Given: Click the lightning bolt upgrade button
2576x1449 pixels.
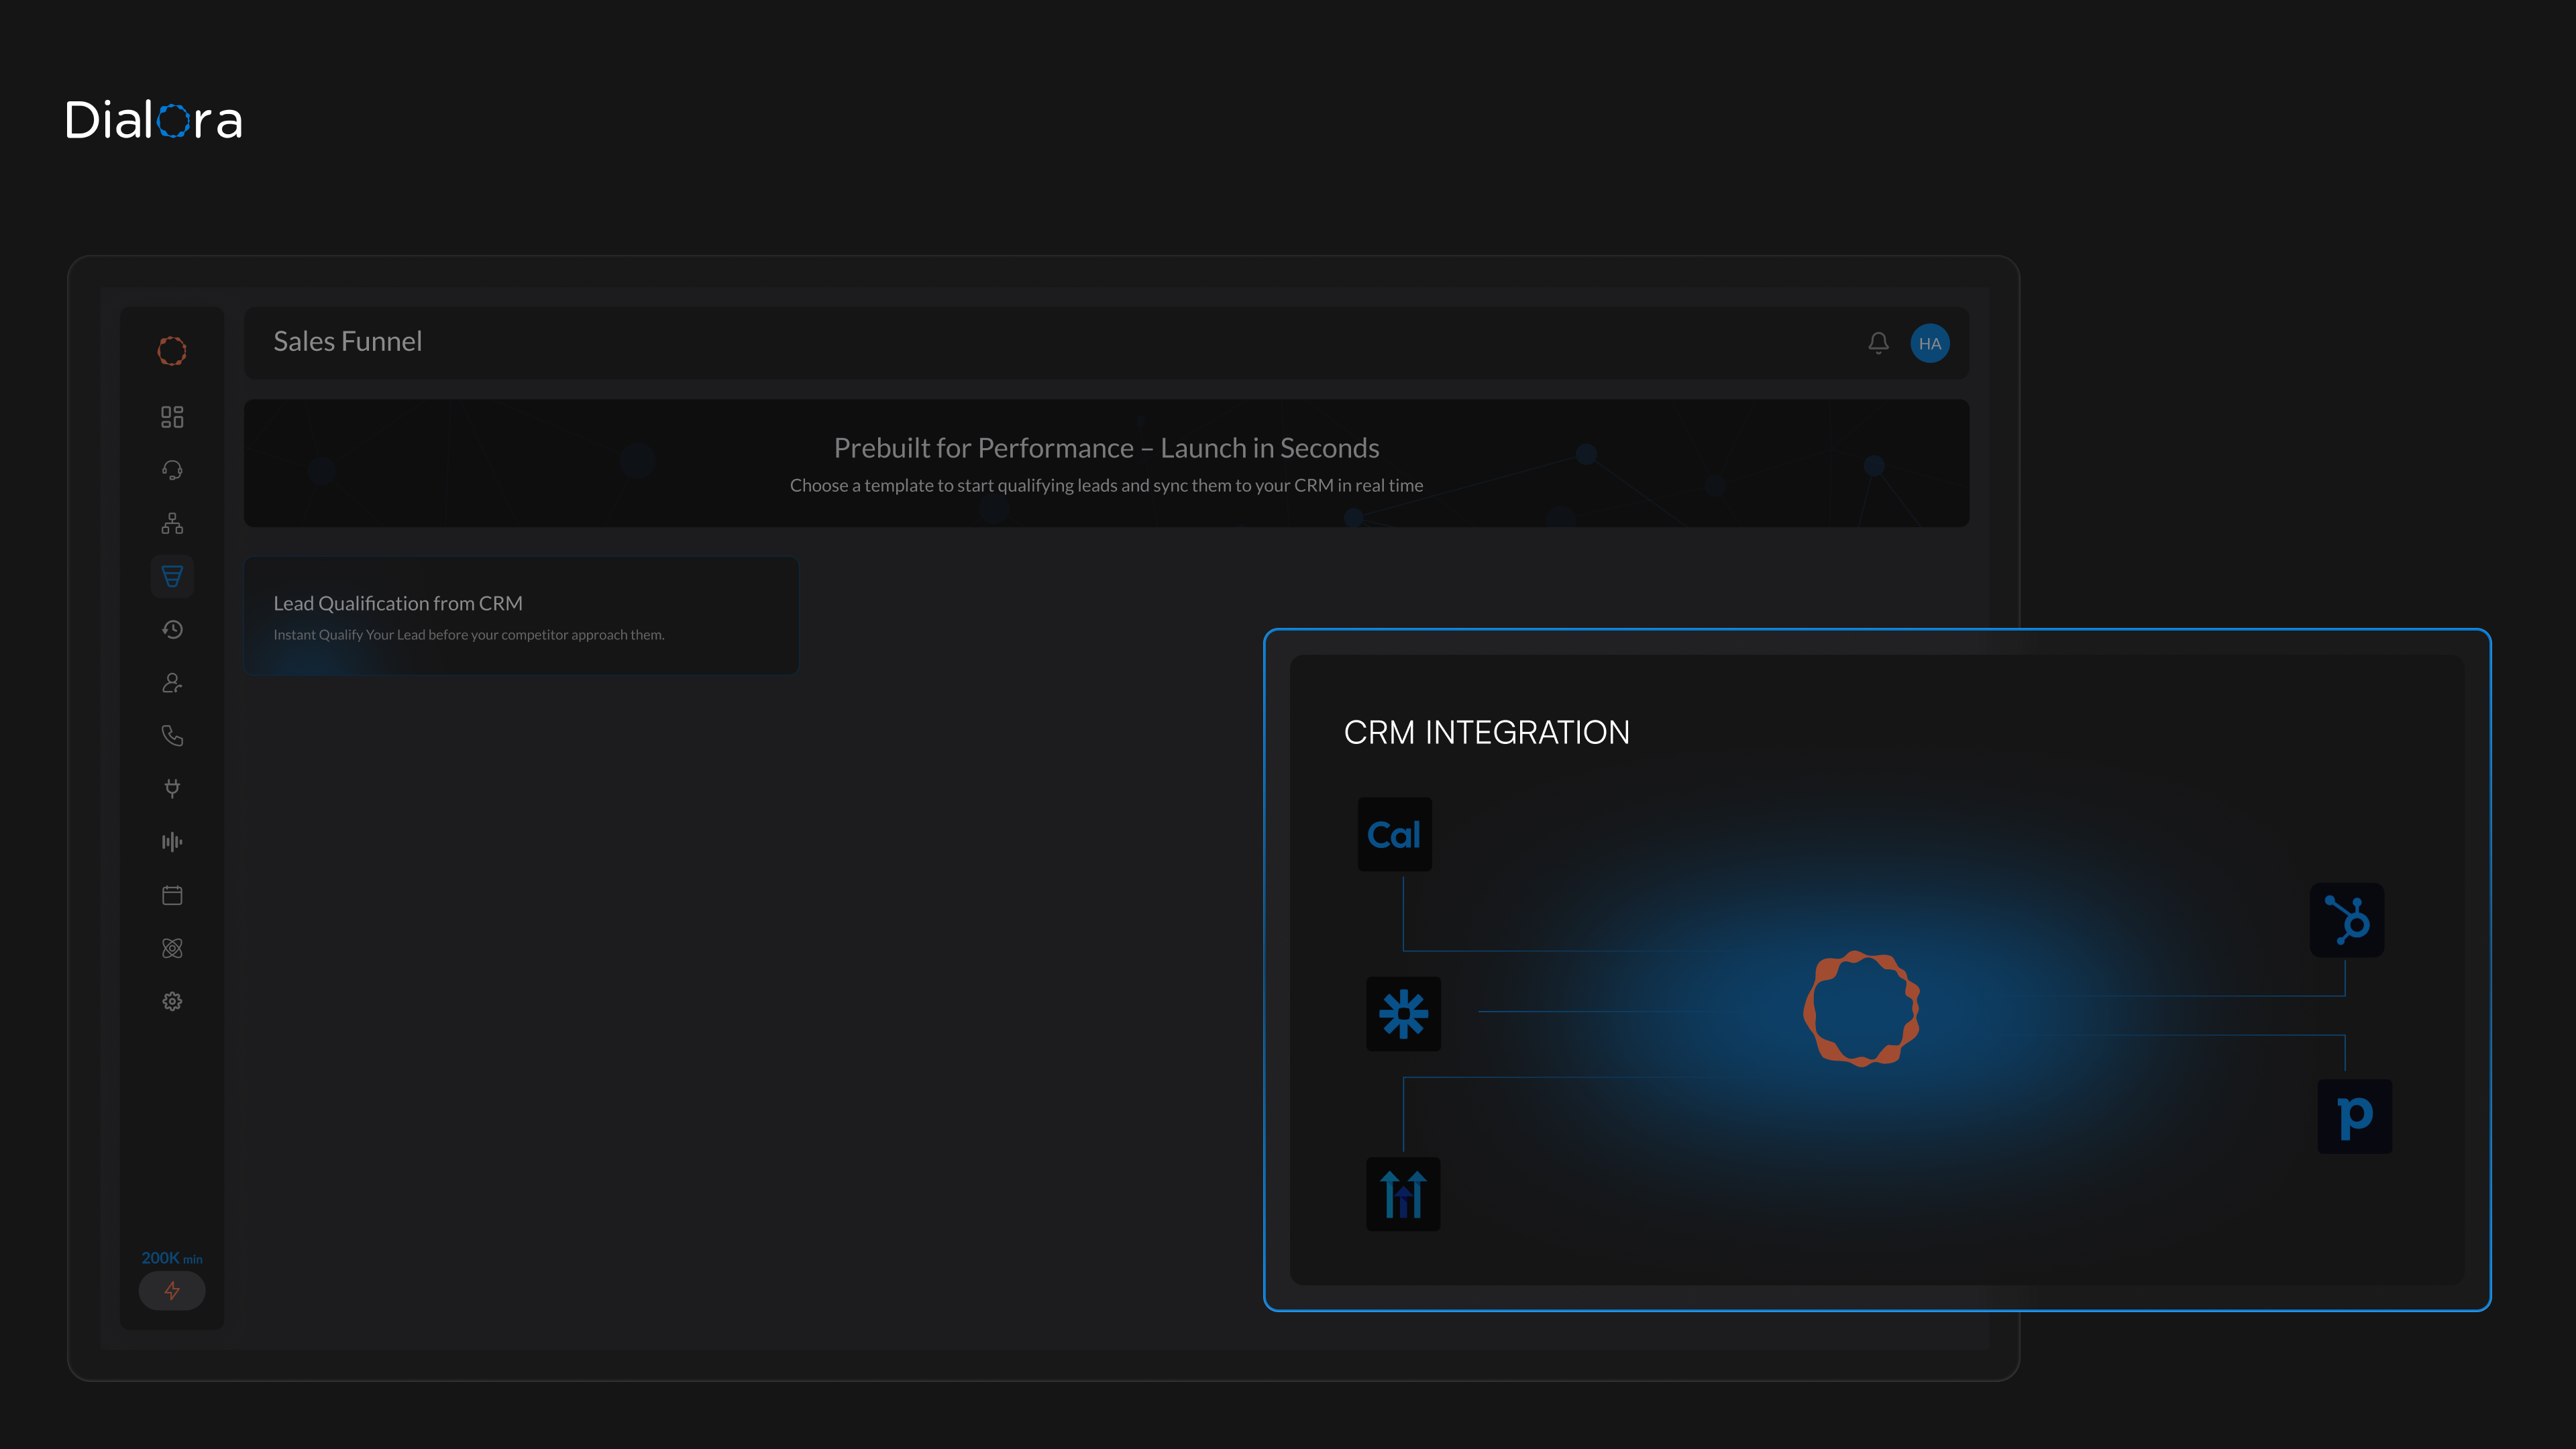Looking at the screenshot, I should pos(172,1291).
